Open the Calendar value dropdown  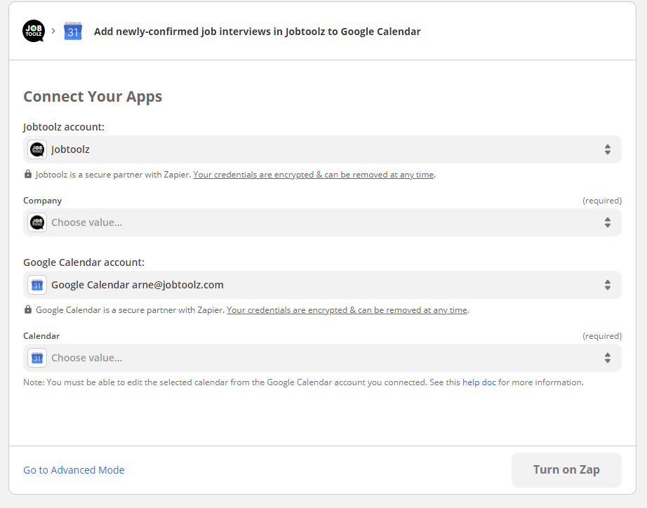click(x=322, y=358)
